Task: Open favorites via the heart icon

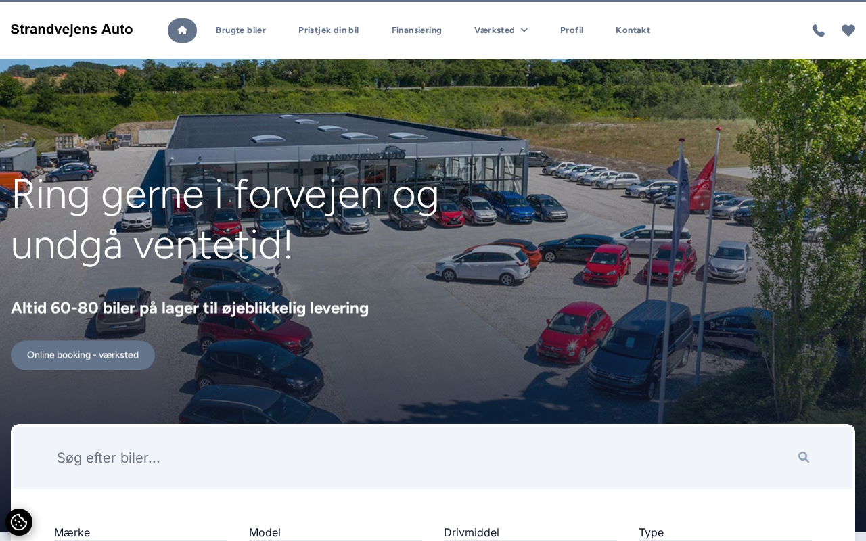Action: (848, 30)
